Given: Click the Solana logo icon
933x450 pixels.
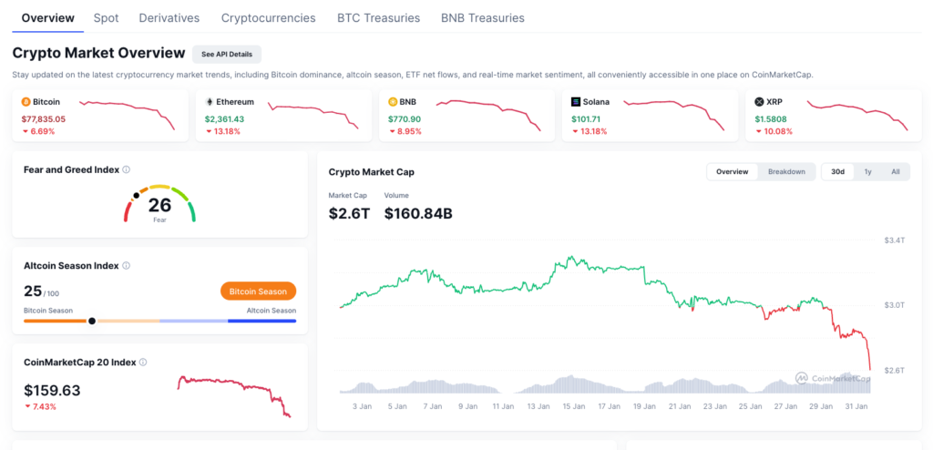Looking at the screenshot, I should tap(576, 102).
